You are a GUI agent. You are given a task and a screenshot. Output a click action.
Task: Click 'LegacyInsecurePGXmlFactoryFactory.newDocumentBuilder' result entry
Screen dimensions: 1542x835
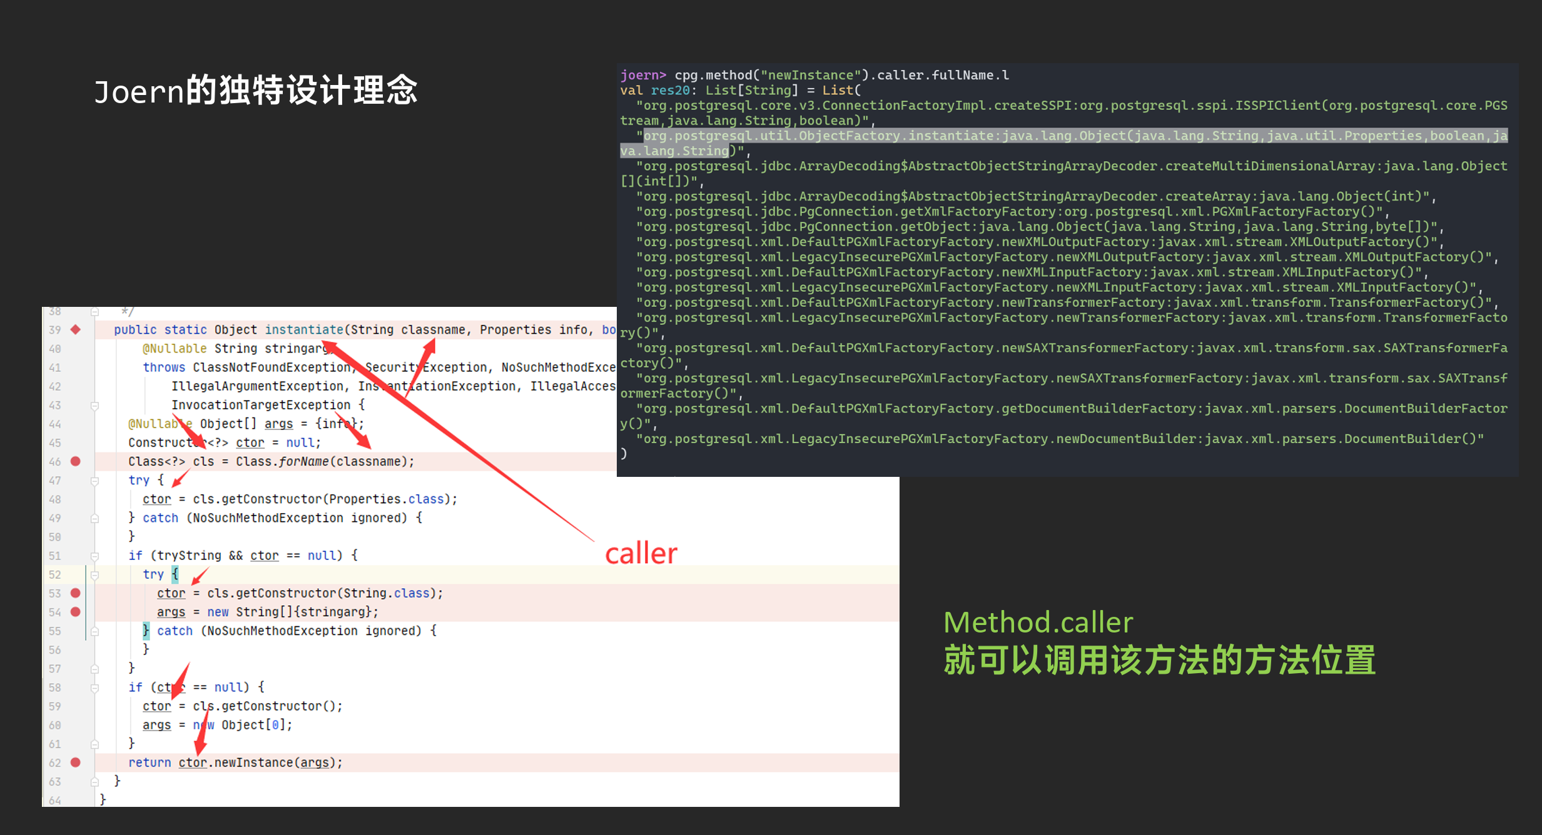pos(1060,439)
